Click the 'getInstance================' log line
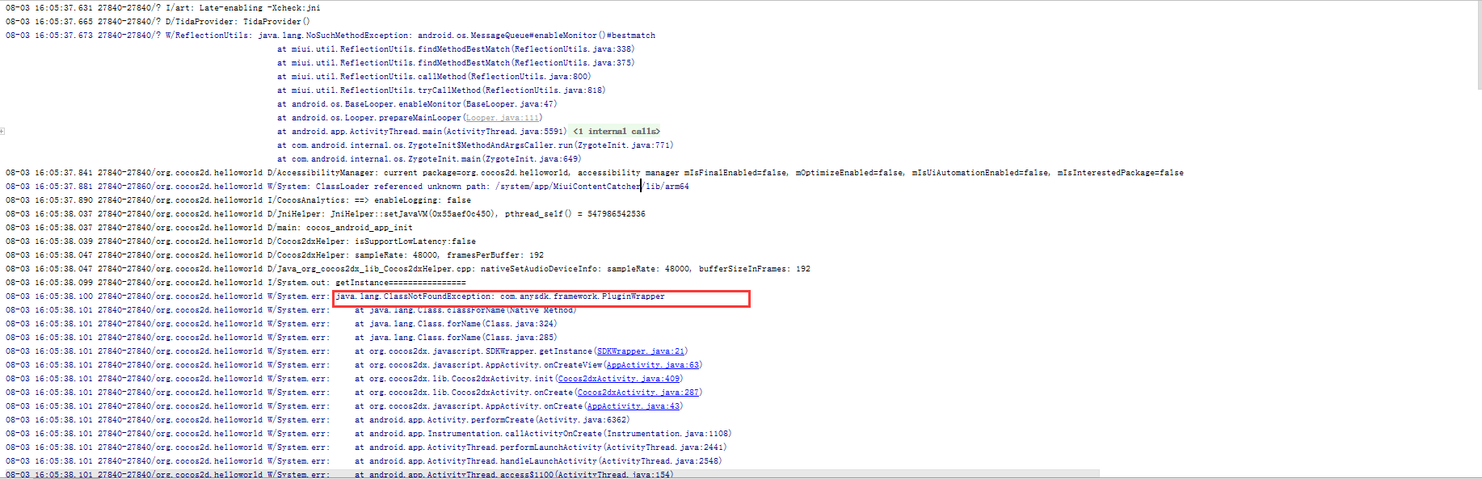 tap(236, 283)
